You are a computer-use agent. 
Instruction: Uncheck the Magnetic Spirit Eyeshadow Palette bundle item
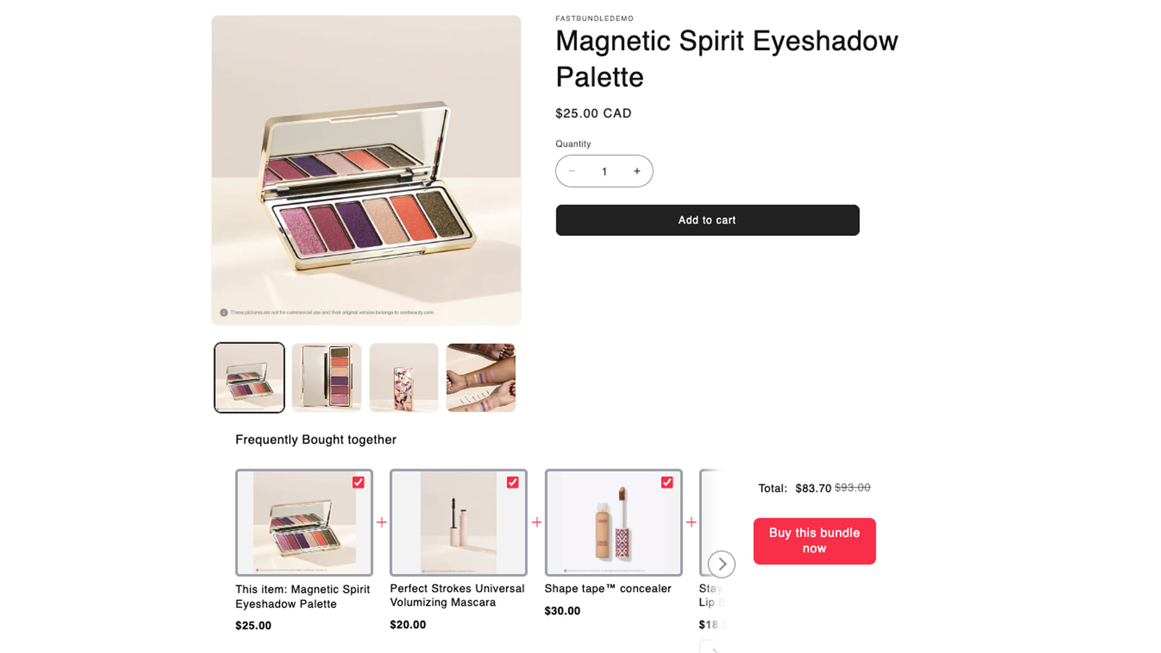358,482
